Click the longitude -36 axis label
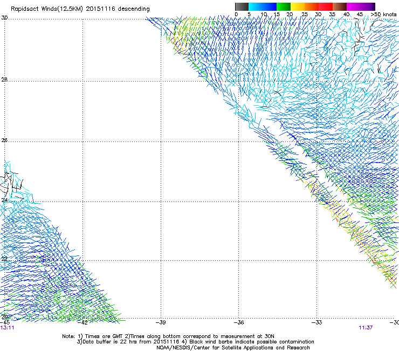The height and width of the screenshot is (351, 399). 239,322
